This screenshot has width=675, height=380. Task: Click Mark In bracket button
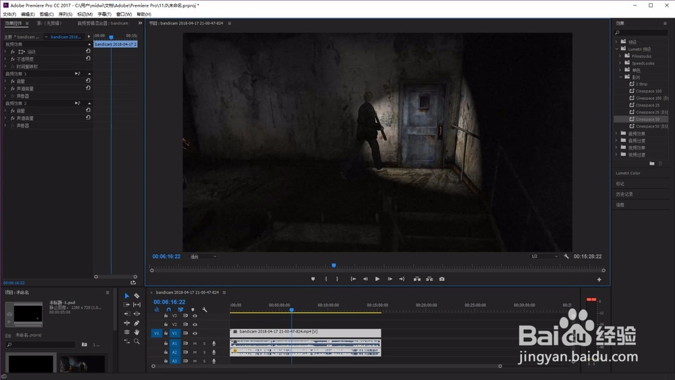(x=326, y=279)
